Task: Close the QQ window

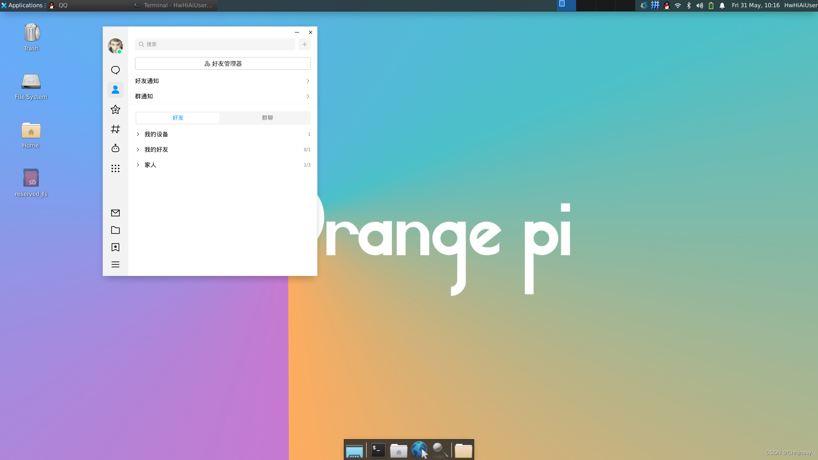Action: [x=311, y=32]
